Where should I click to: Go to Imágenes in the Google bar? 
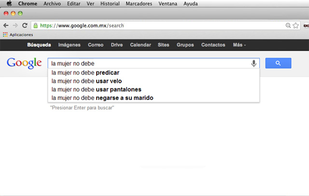pos(69,45)
